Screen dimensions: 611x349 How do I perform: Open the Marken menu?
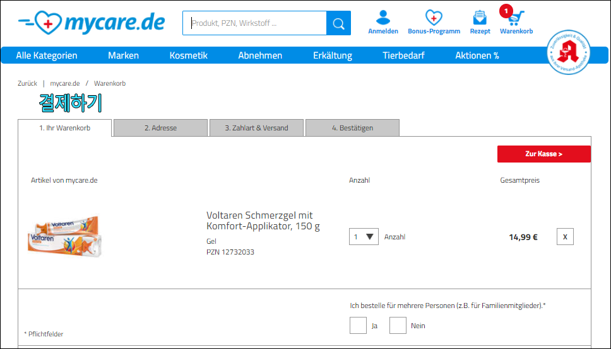click(123, 55)
